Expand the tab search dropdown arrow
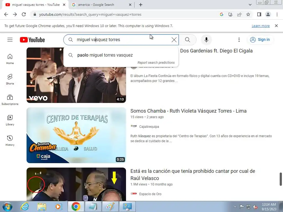 pos(250,5)
